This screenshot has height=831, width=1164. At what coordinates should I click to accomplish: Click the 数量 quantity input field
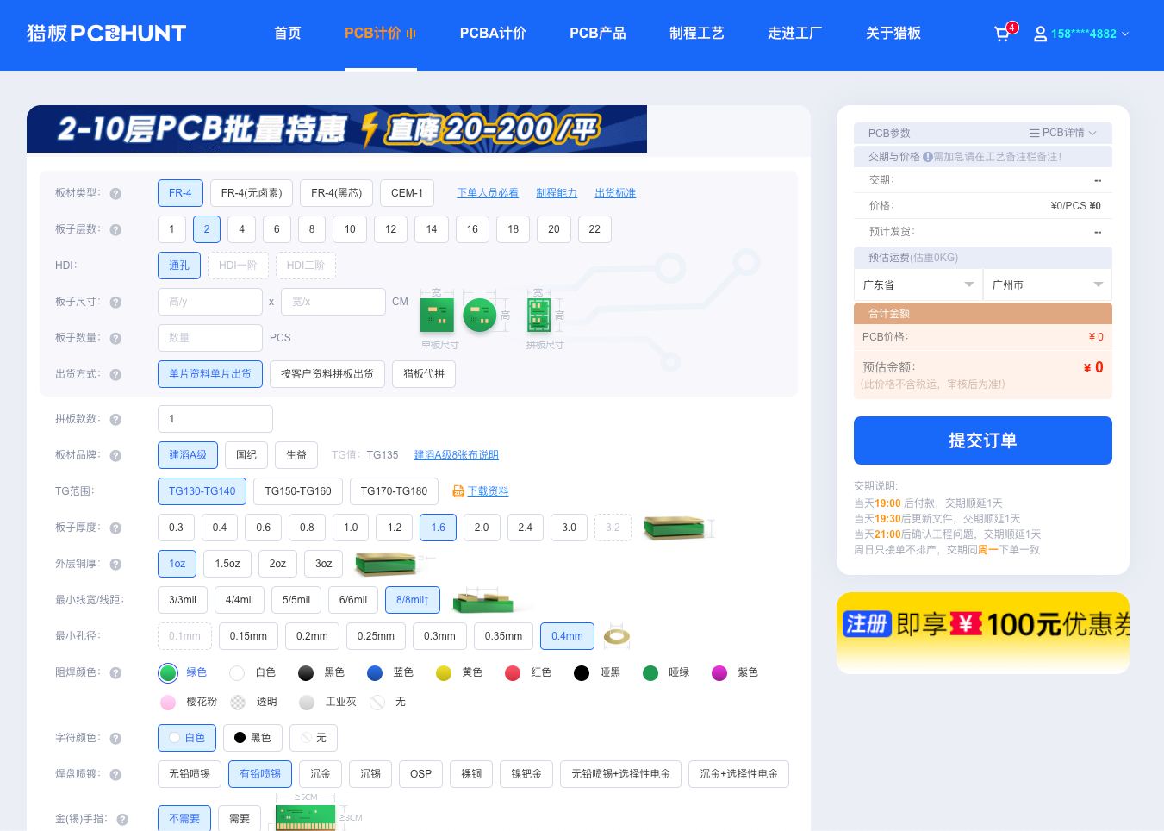[209, 337]
